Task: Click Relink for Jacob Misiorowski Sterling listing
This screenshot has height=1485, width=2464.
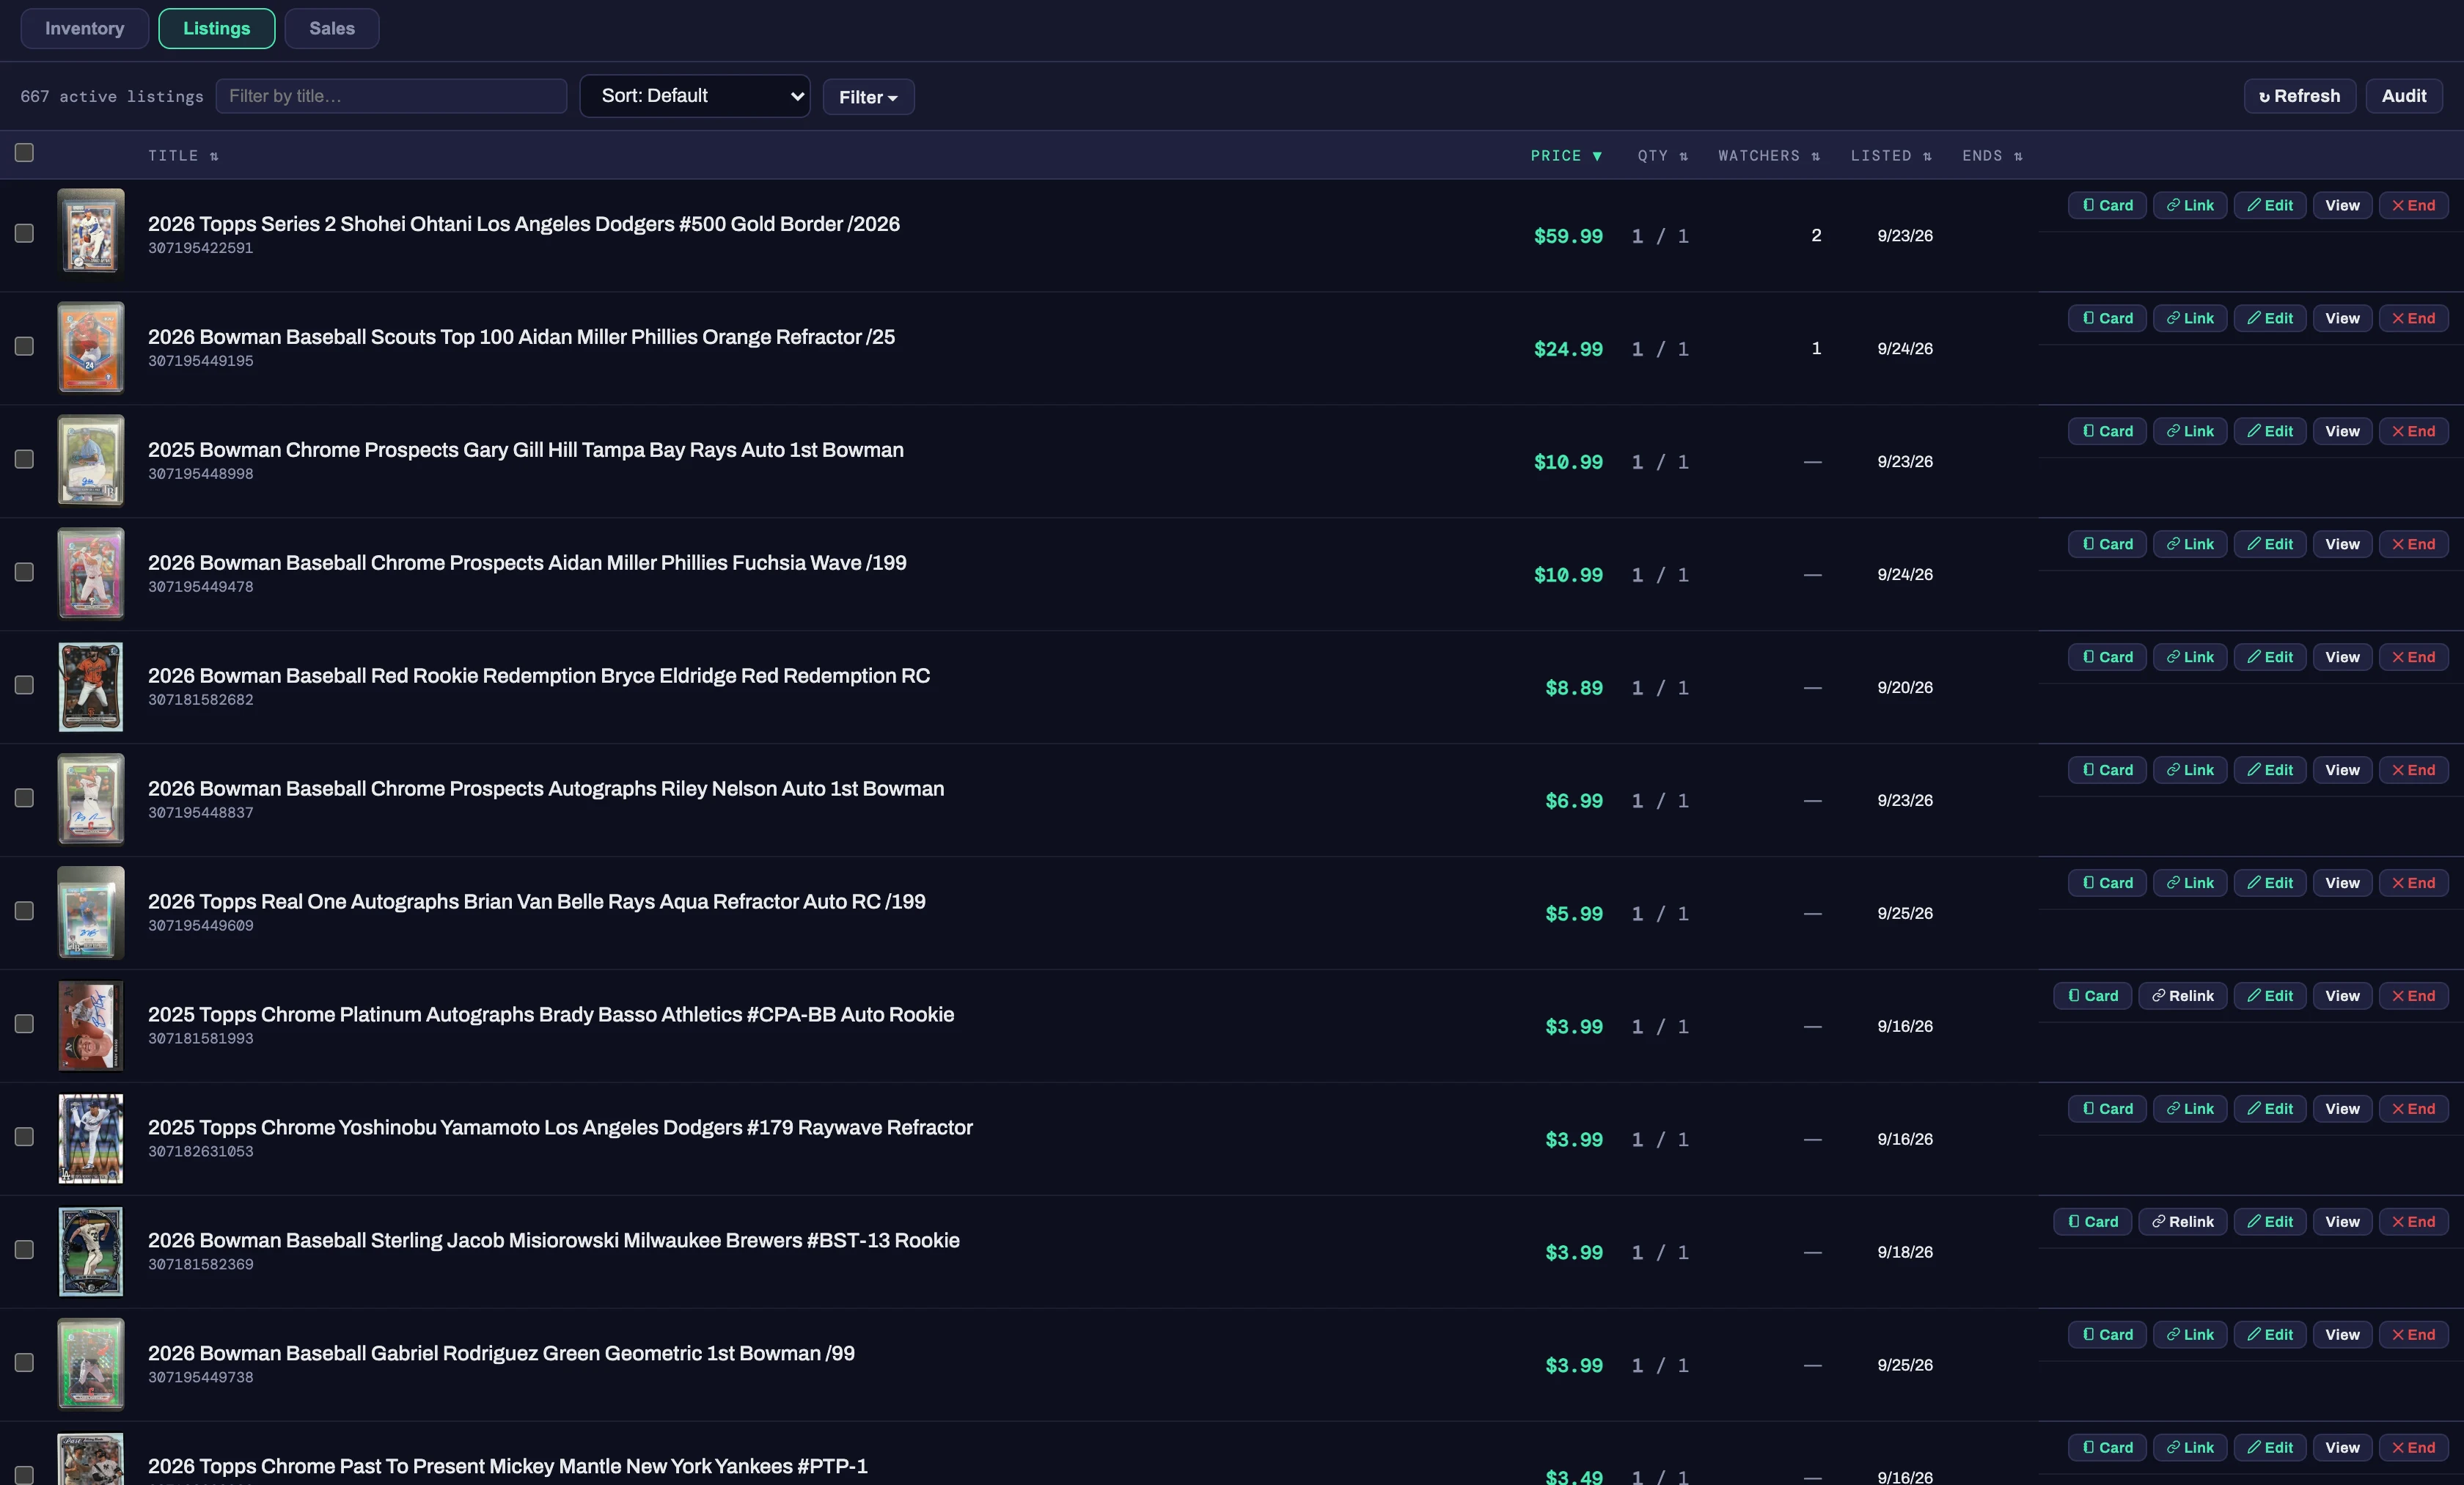Action: [2182, 1222]
